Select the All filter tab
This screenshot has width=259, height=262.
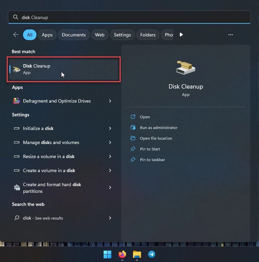coord(29,35)
